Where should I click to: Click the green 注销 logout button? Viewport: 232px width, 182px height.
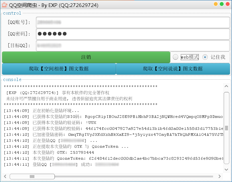pyautogui.click(x=86, y=57)
